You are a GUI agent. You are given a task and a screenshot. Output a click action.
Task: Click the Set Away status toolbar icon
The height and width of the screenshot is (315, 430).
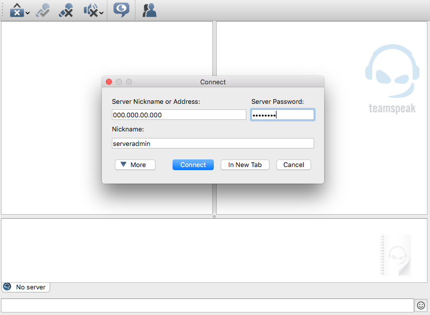pos(16,10)
